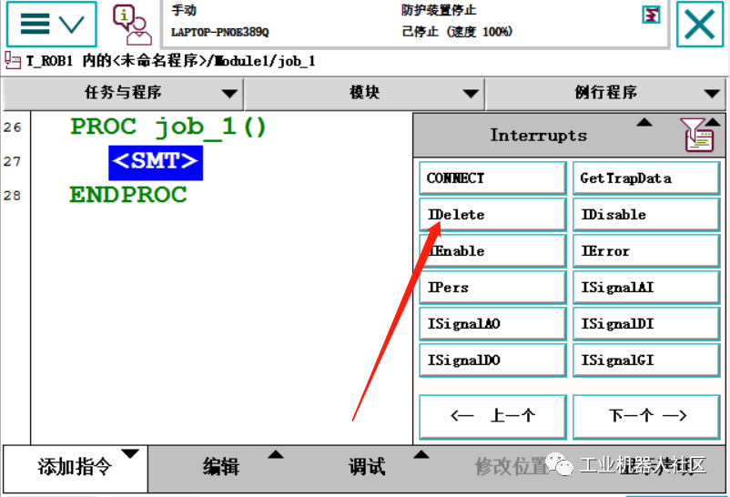Insert the ISignalAI instruction

click(x=646, y=288)
